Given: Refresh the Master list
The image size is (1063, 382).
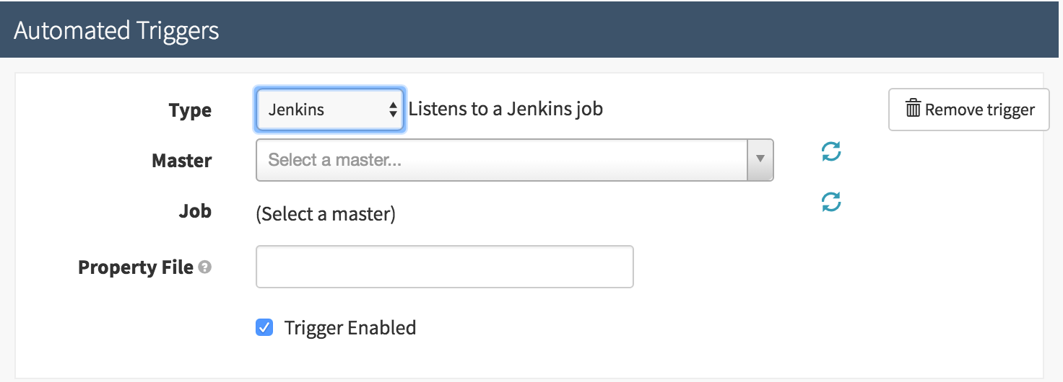Looking at the screenshot, I should click(x=831, y=151).
